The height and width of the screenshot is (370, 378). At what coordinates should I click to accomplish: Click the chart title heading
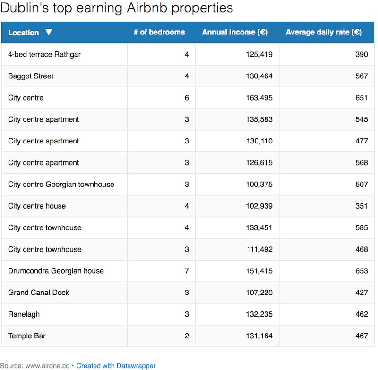[117, 8]
